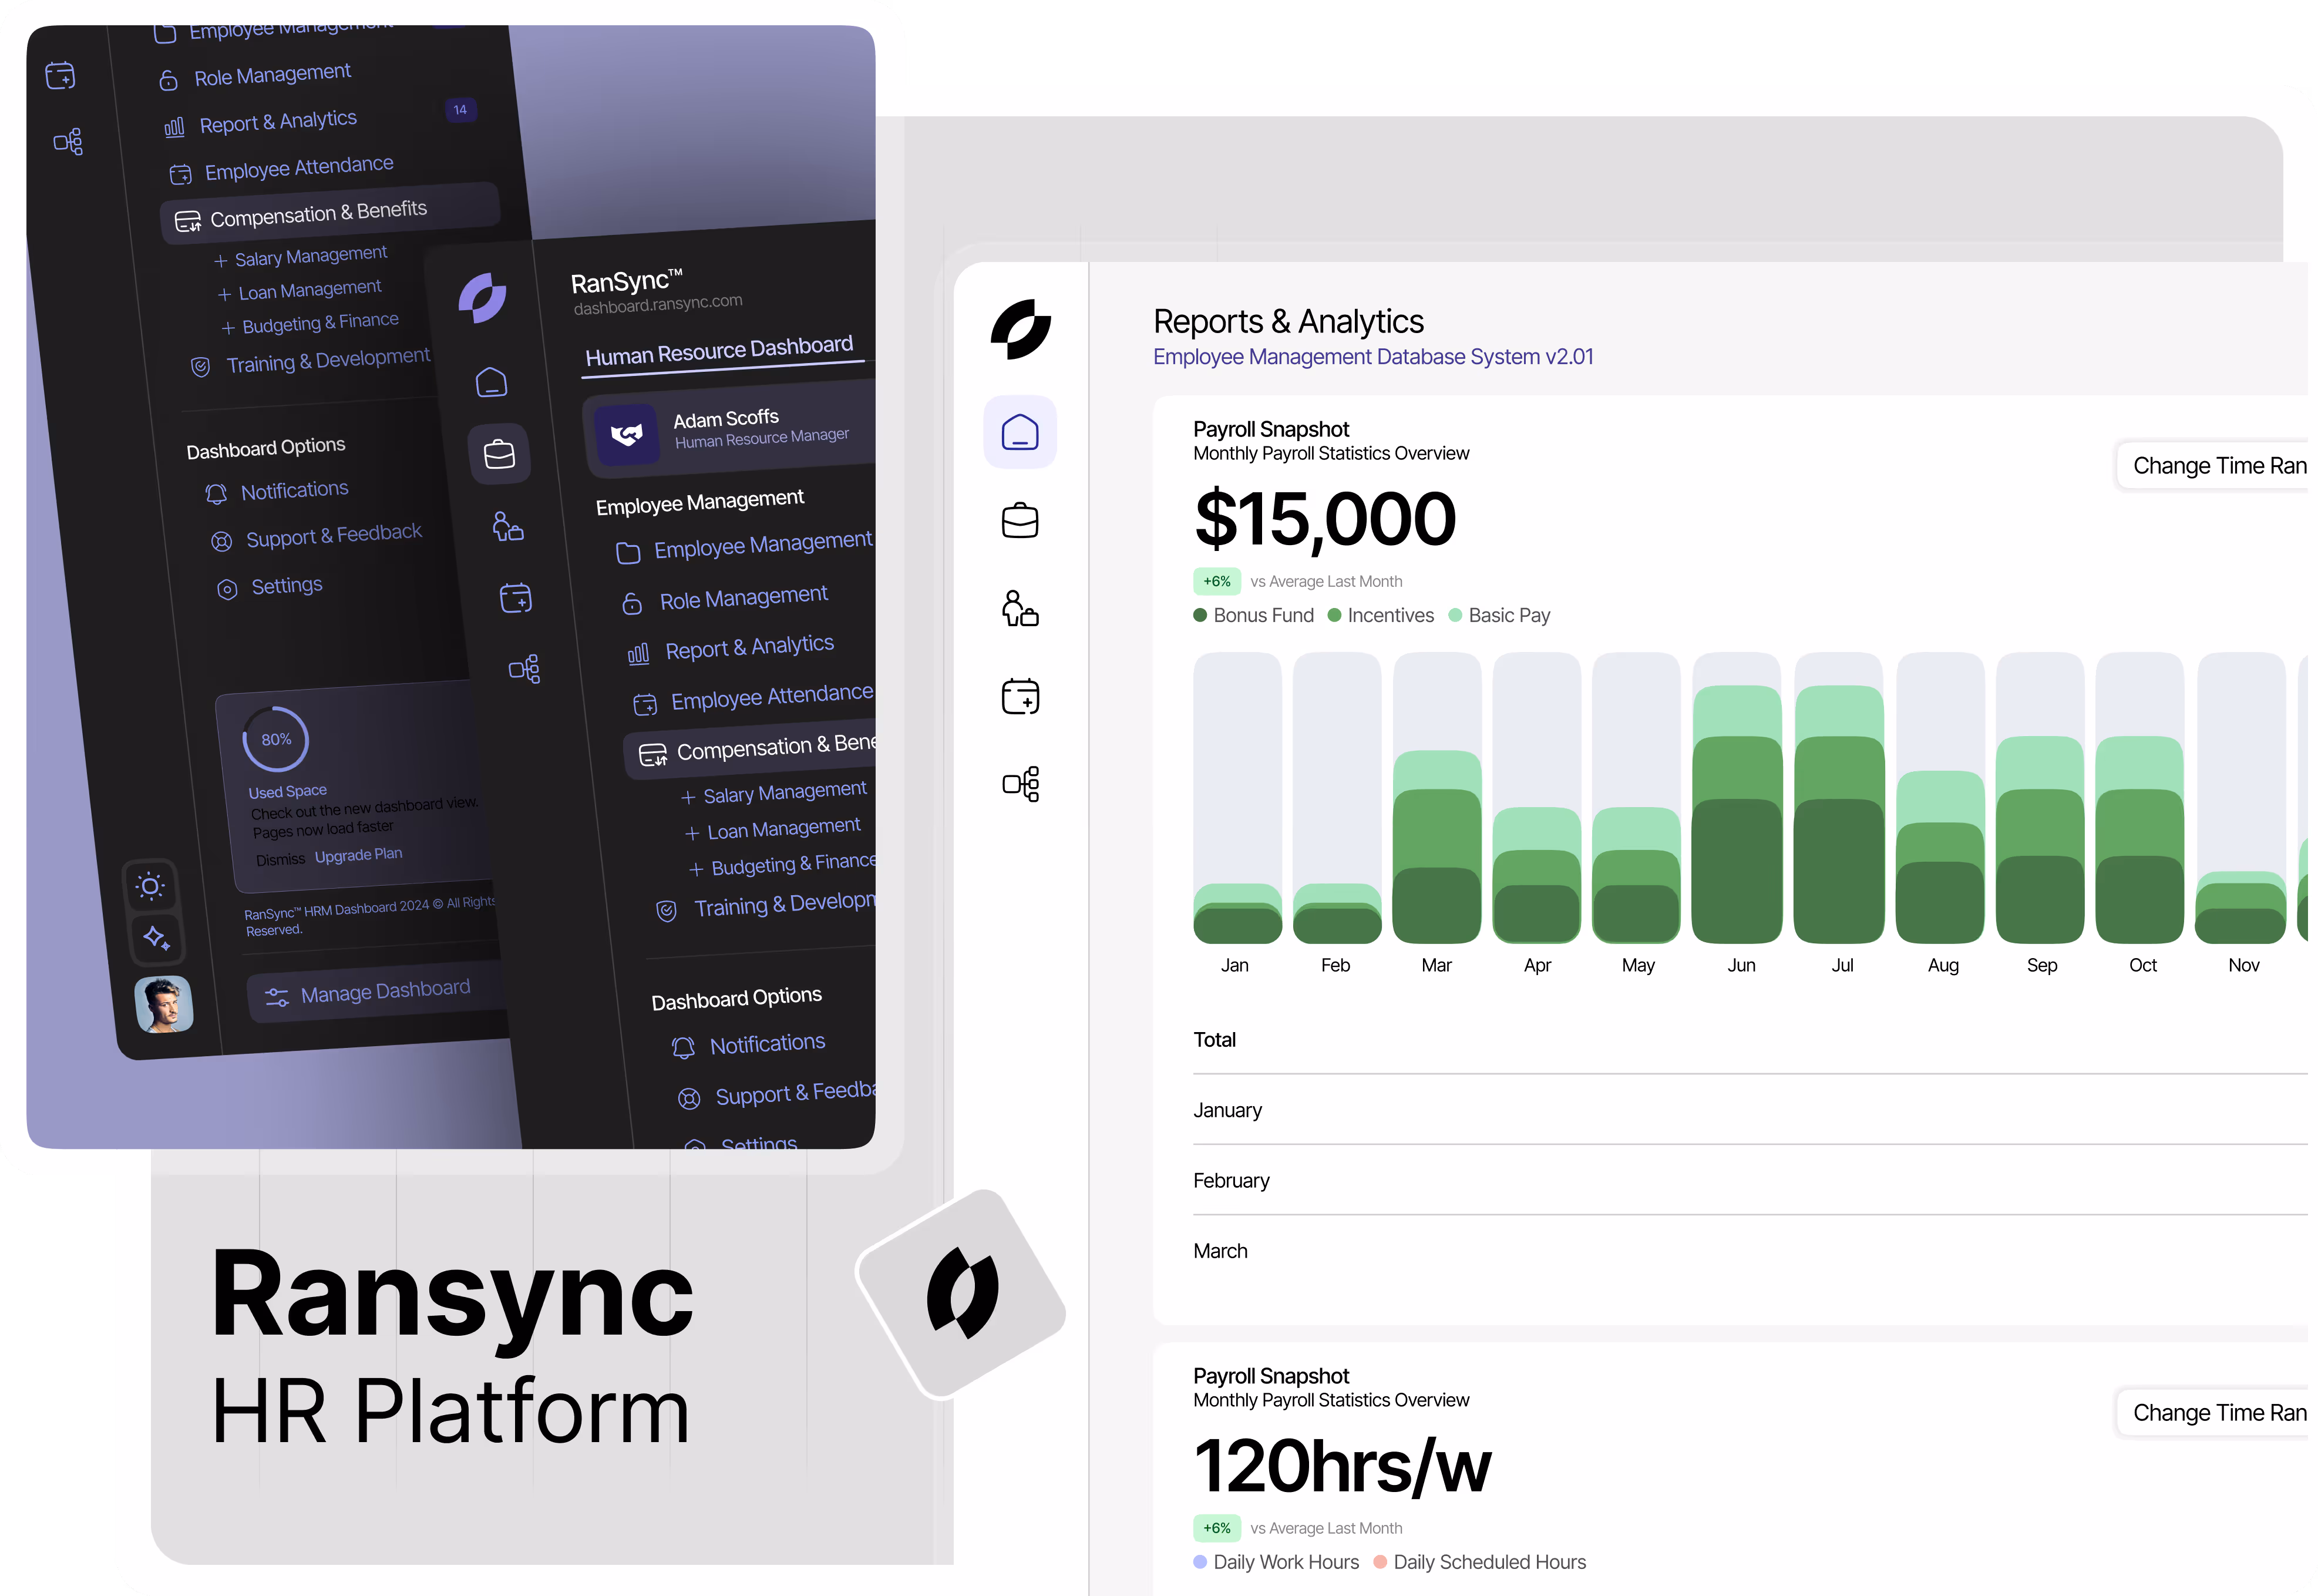Select the employee user icon in light dashboard sidebar

[1020, 608]
